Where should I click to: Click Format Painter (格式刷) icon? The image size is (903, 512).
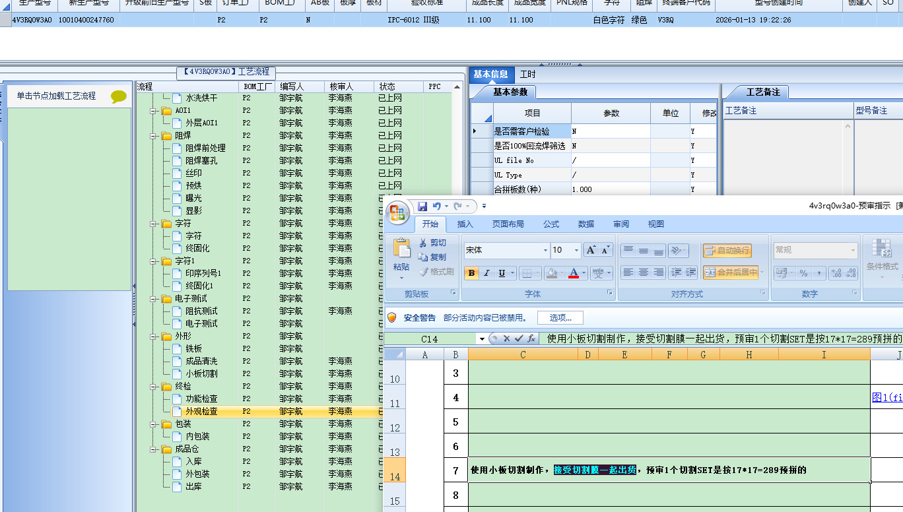(x=423, y=272)
